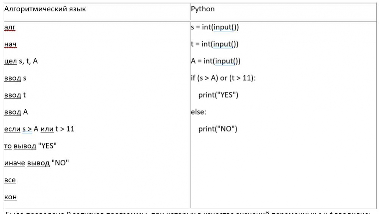
Task: Click the Python line "A = int(input())"
Action: [x=216, y=61]
